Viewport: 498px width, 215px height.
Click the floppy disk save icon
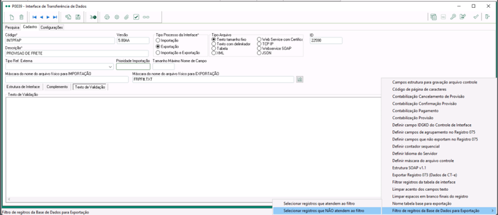[78, 17]
